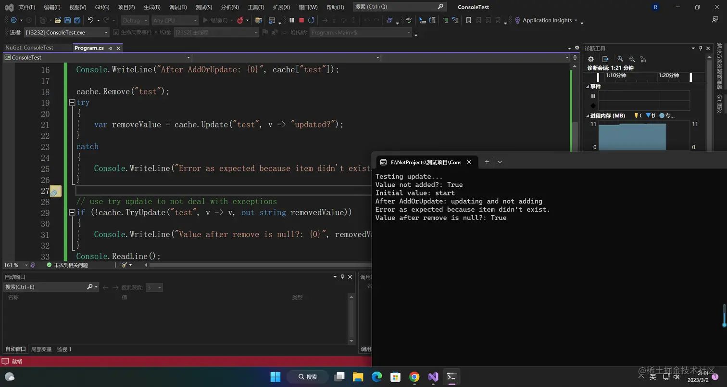The width and height of the screenshot is (727, 387).
Task: Open Microsoft Edge from the taskbar
Action: [x=376, y=377]
